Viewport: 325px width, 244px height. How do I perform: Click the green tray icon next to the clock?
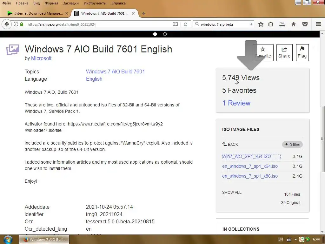(x=308, y=239)
